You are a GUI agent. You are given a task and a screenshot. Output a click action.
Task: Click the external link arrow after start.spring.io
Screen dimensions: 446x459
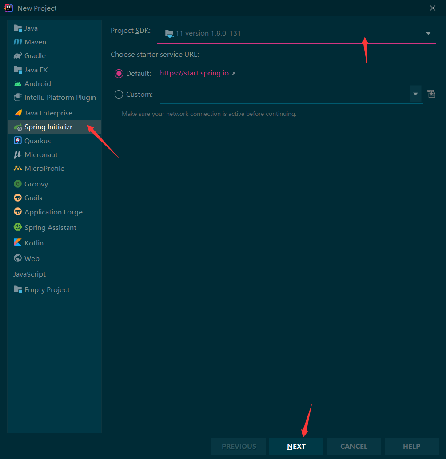[234, 74]
